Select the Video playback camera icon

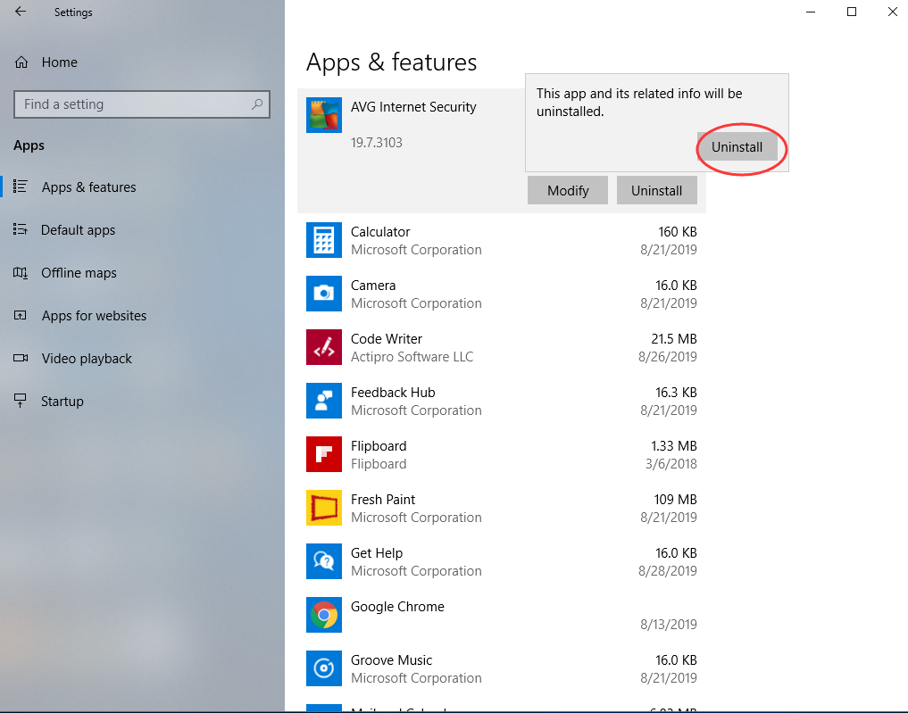click(x=21, y=358)
